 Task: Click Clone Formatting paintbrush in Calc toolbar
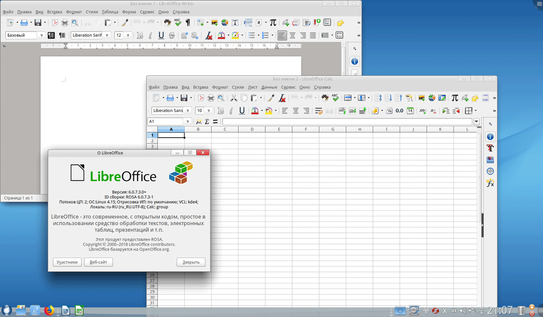pyautogui.click(x=271, y=98)
